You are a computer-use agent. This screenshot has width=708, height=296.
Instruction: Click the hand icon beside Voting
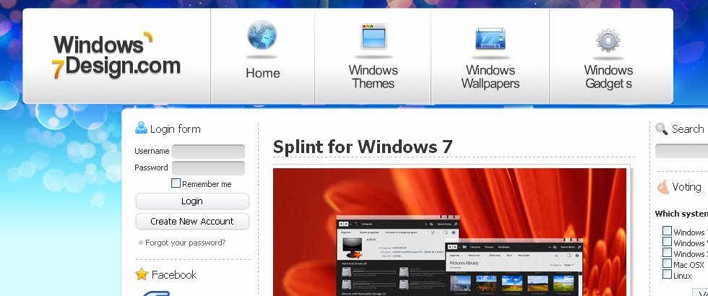point(663,187)
